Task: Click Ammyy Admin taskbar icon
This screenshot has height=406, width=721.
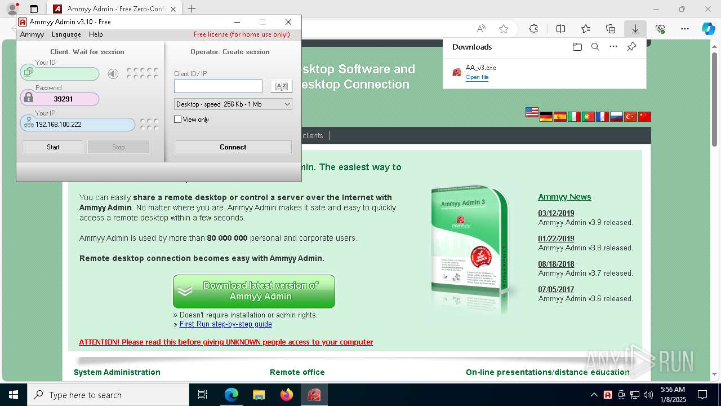Action: coord(314,395)
